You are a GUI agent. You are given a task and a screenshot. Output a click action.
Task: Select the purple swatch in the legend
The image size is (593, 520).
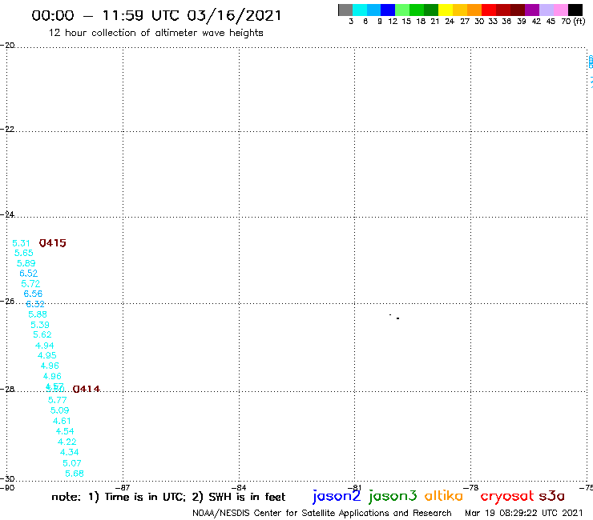tap(532, 10)
